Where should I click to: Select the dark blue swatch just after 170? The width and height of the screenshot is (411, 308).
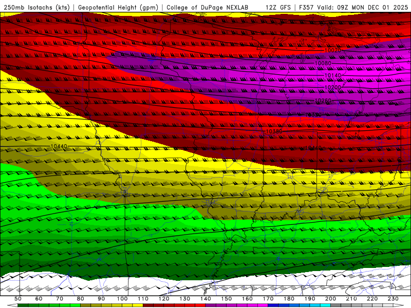pyautogui.click(x=273, y=305)
